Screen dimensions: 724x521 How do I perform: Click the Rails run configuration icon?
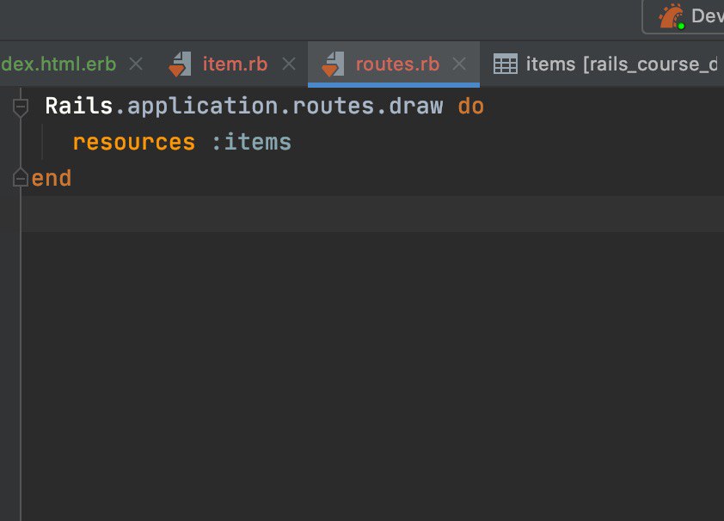[x=672, y=16]
